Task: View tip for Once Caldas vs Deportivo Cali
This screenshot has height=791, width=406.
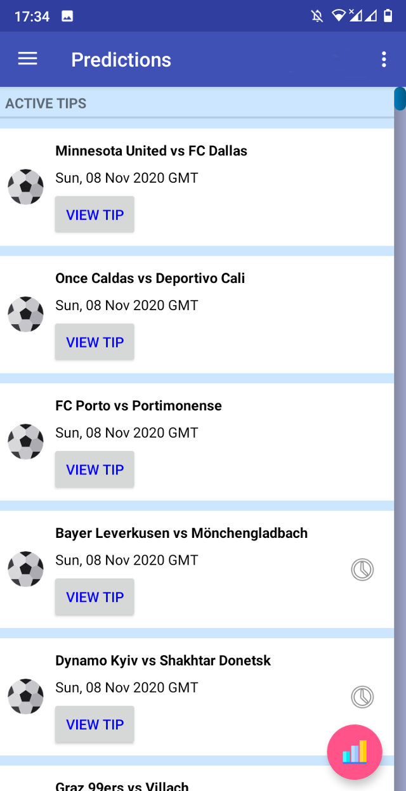Action: tap(95, 342)
